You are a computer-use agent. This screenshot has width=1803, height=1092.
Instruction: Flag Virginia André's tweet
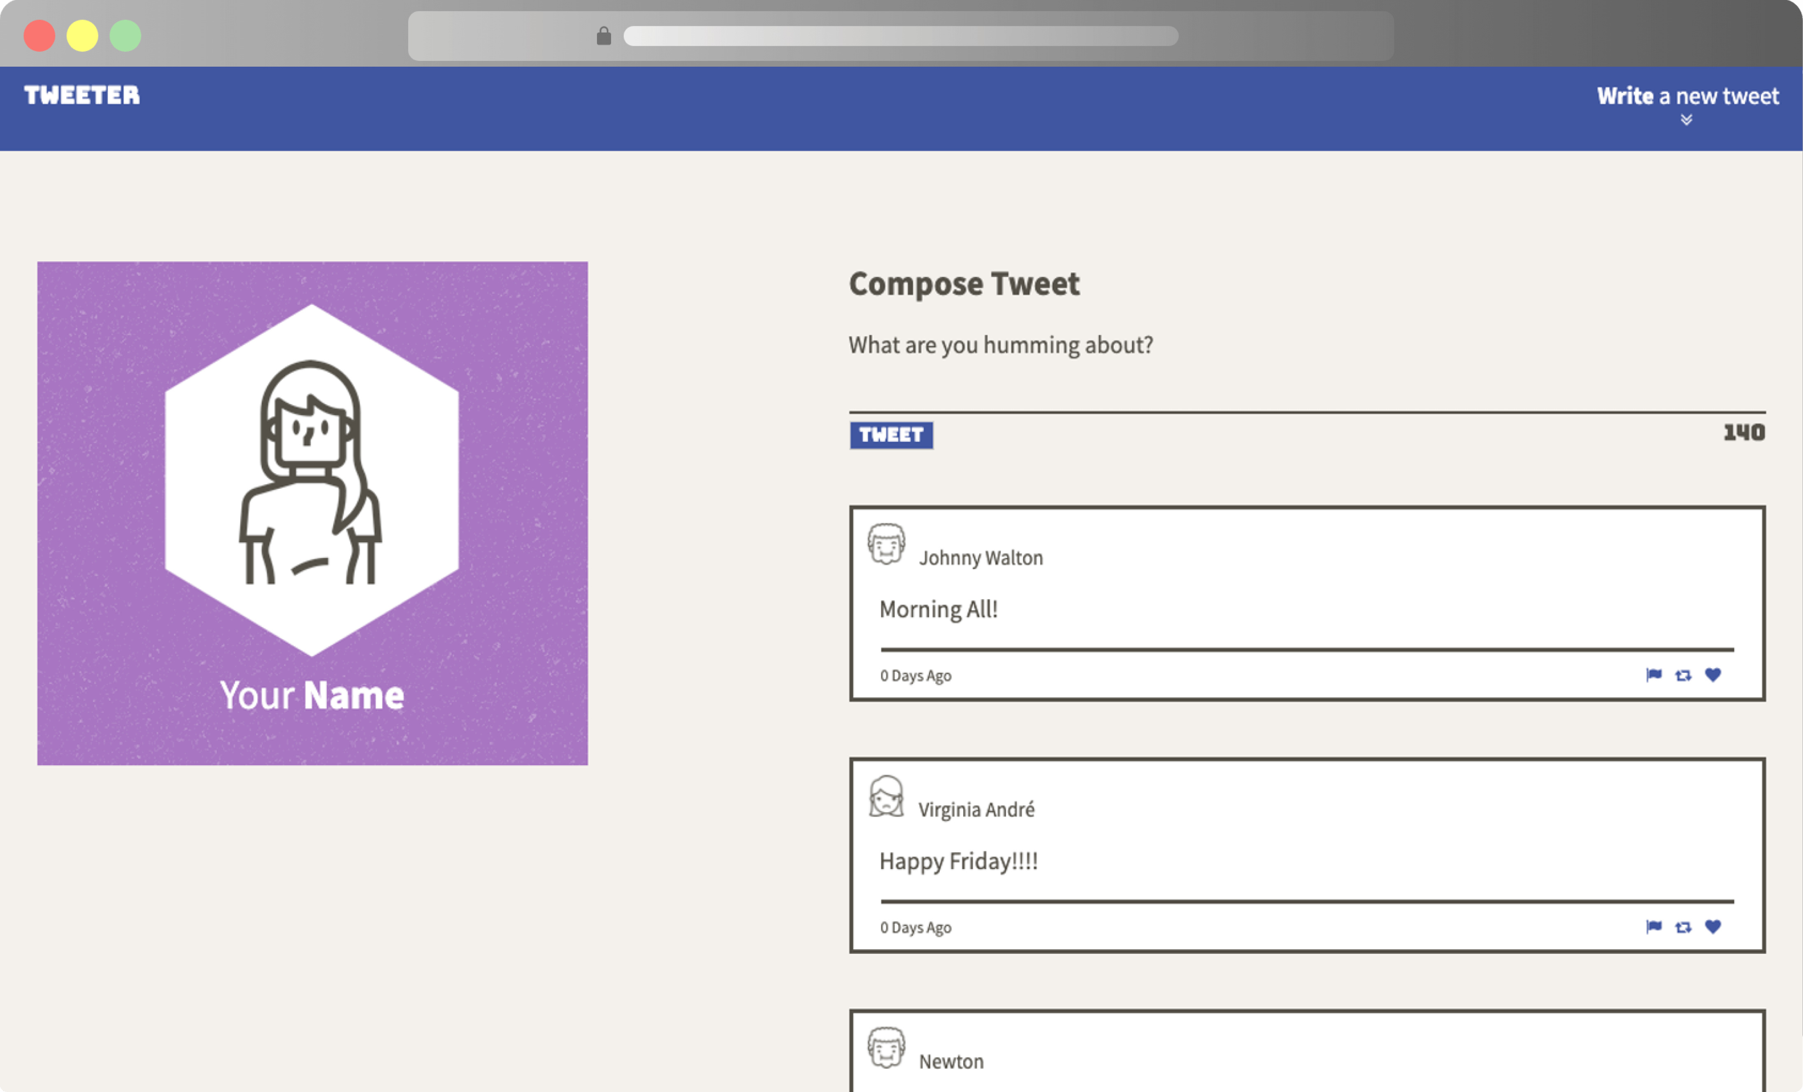[1654, 927]
